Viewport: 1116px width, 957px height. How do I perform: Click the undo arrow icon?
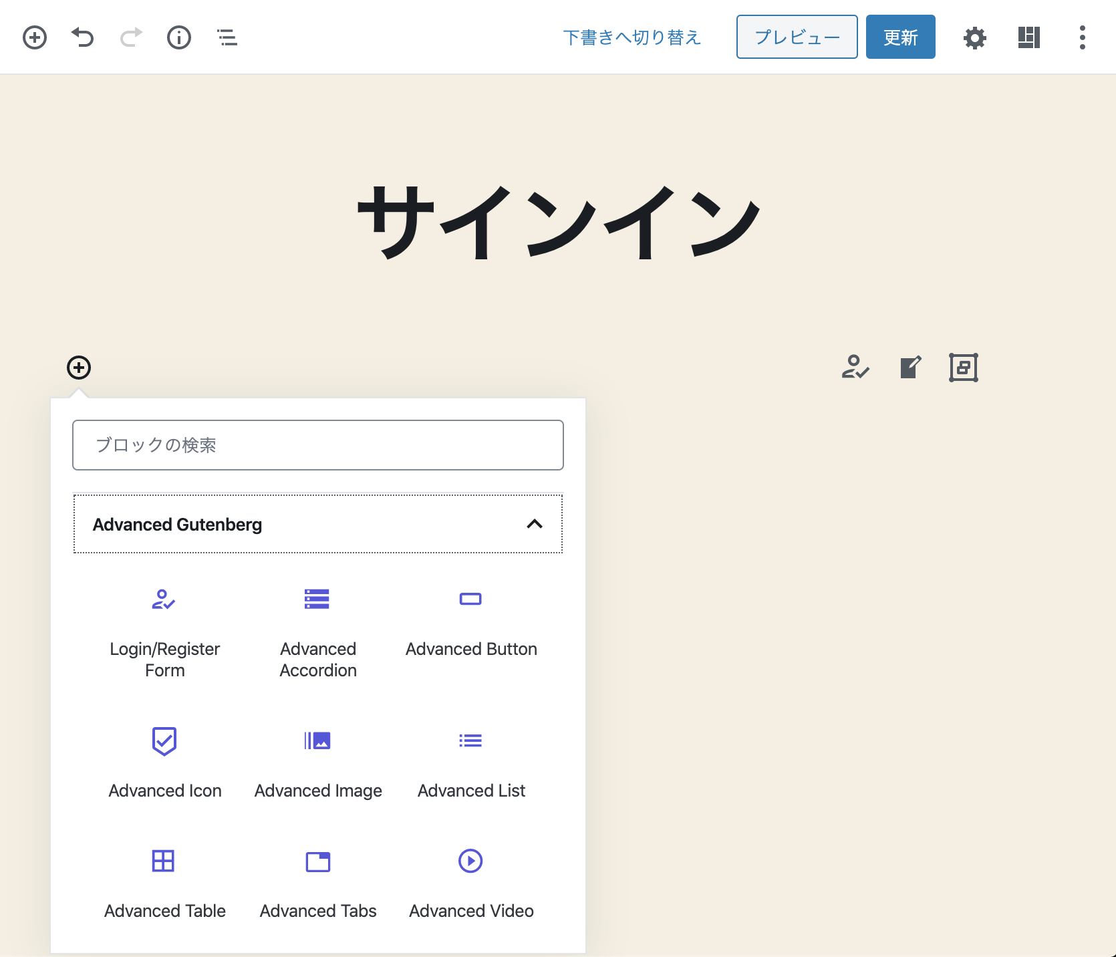pos(82,37)
